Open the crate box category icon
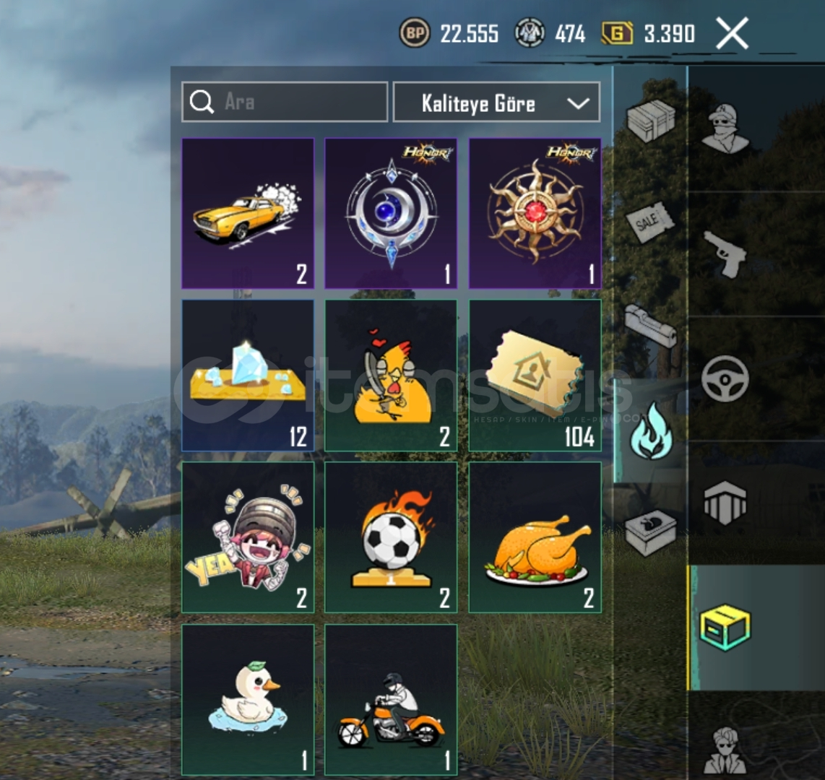This screenshot has height=780, width=825. click(652, 121)
